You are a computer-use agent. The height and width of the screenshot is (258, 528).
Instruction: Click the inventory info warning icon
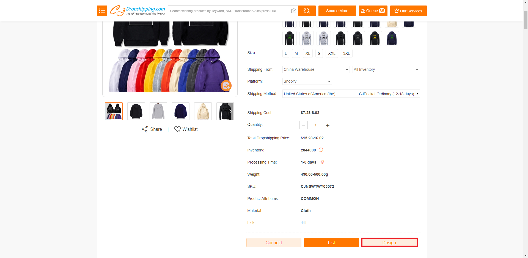(321, 150)
